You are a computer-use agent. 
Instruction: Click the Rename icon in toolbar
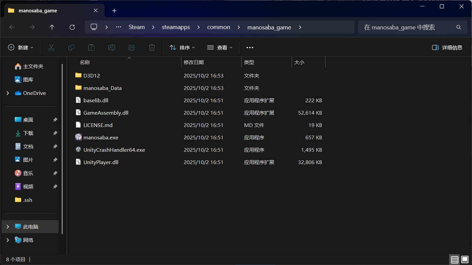click(112, 47)
